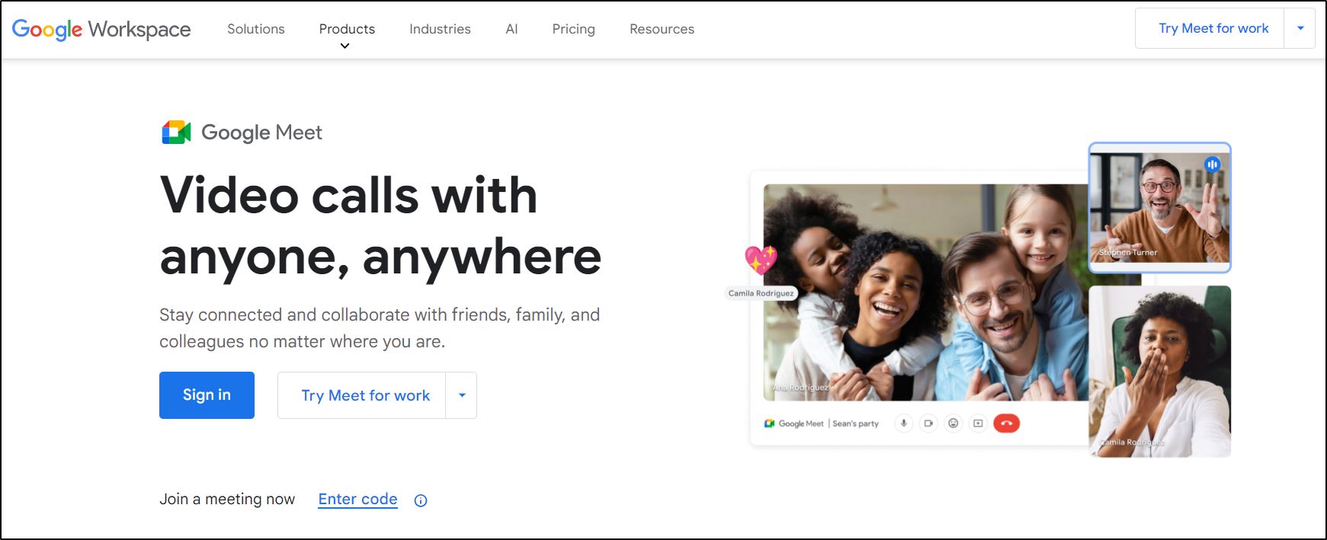Click the microphone icon in the Meet preview

click(x=903, y=423)
